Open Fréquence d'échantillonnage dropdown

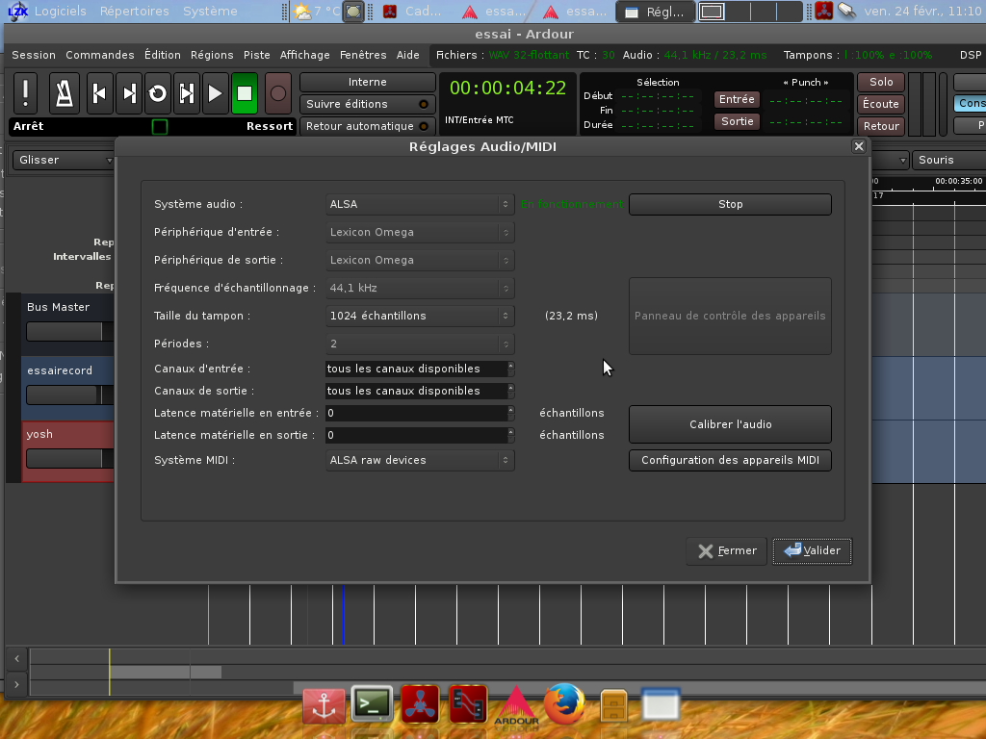click(x=420, y=288)
